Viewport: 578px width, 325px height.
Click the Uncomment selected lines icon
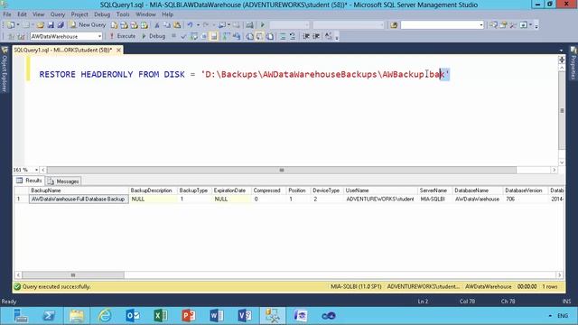[293, 36]
